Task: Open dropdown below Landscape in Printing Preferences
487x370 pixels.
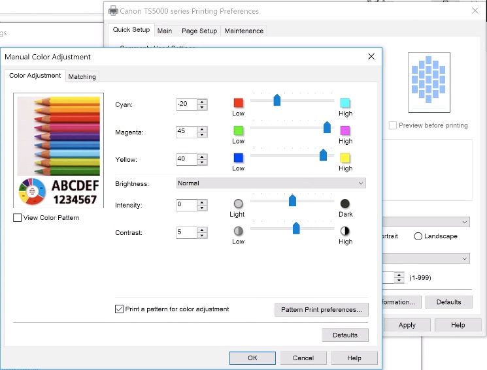Action: (x=426, y=258)
